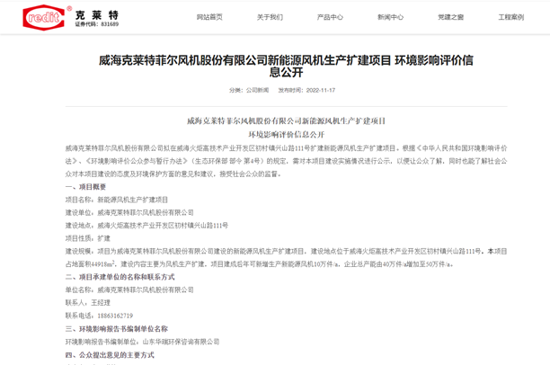Click the 联系人: 王经理 line
Image resolution: width=550 pixels, height=365 pixels.
88,303
